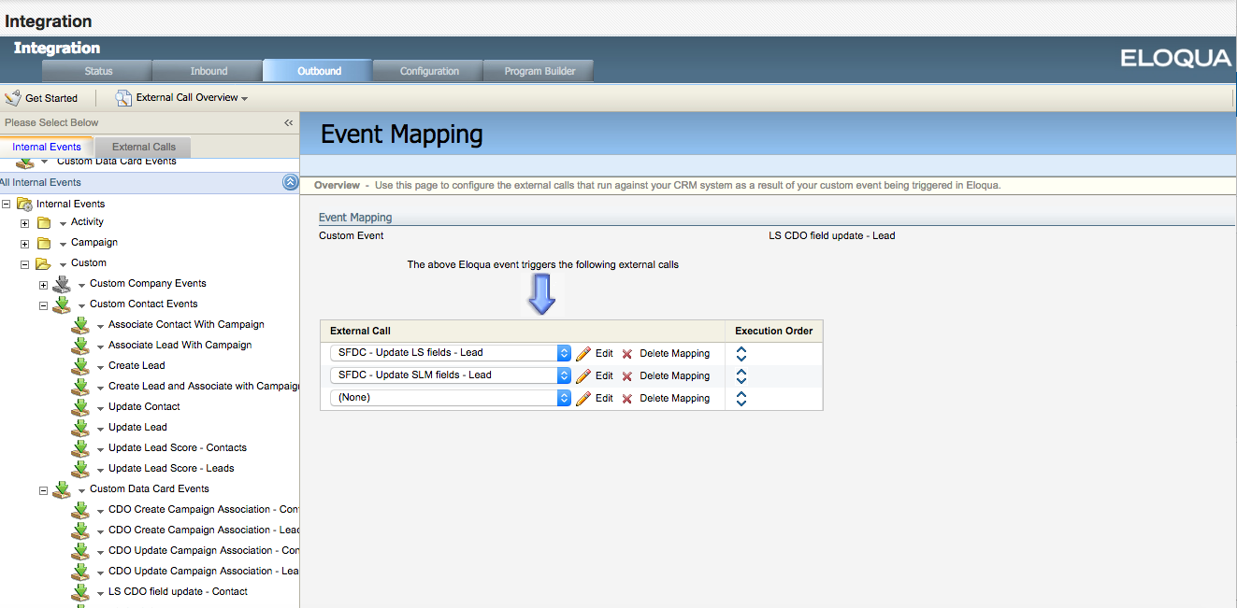Move Update SLM fields call down in execution order
The height and width of the screenshot is (608, 1237).
pos(741,380)
